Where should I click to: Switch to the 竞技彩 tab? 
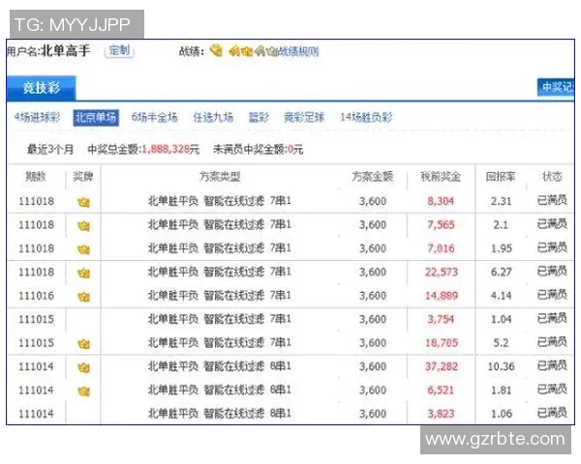42,88
